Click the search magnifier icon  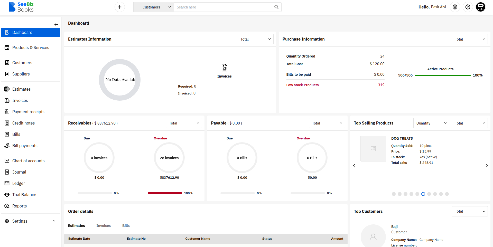(x=276, y=7)
